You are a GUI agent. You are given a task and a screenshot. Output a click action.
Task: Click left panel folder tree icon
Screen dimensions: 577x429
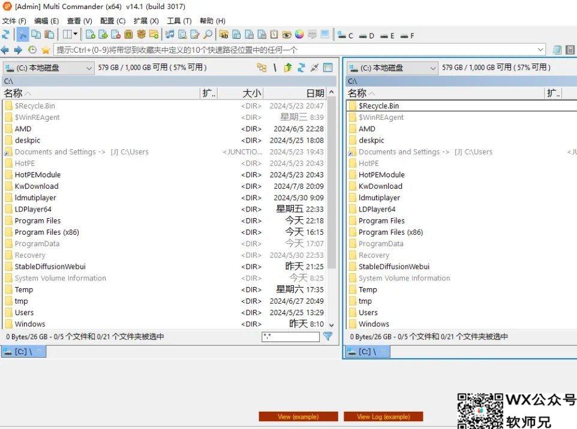[262, 67]
